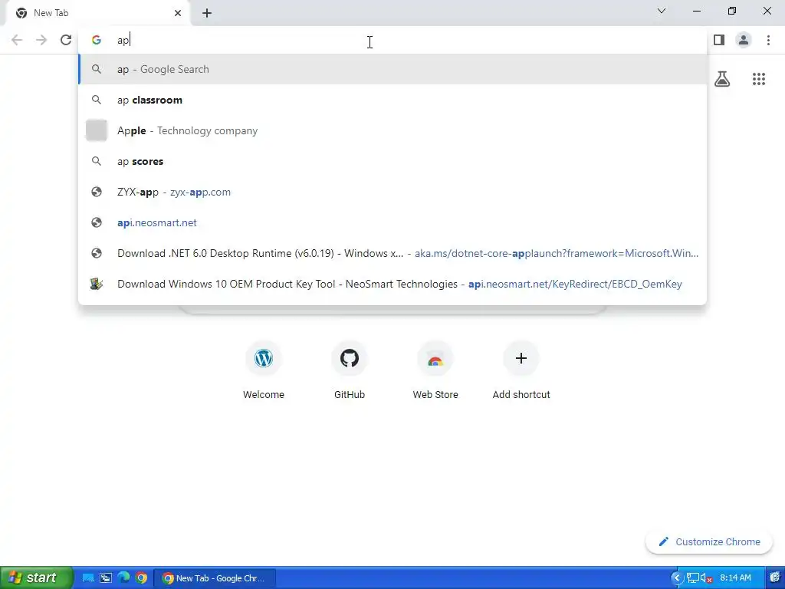The height and width of the screenshot is (589, 785).
Task: Choose the 'ap - Google Search' suggestion
Action: [392, 69]
